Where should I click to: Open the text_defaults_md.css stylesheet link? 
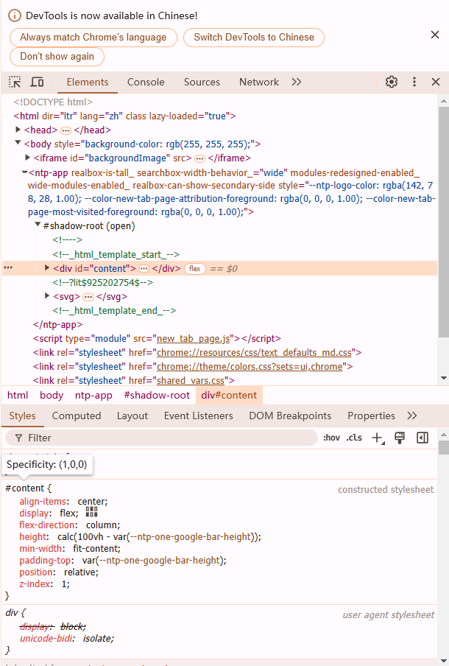(254, 353)
